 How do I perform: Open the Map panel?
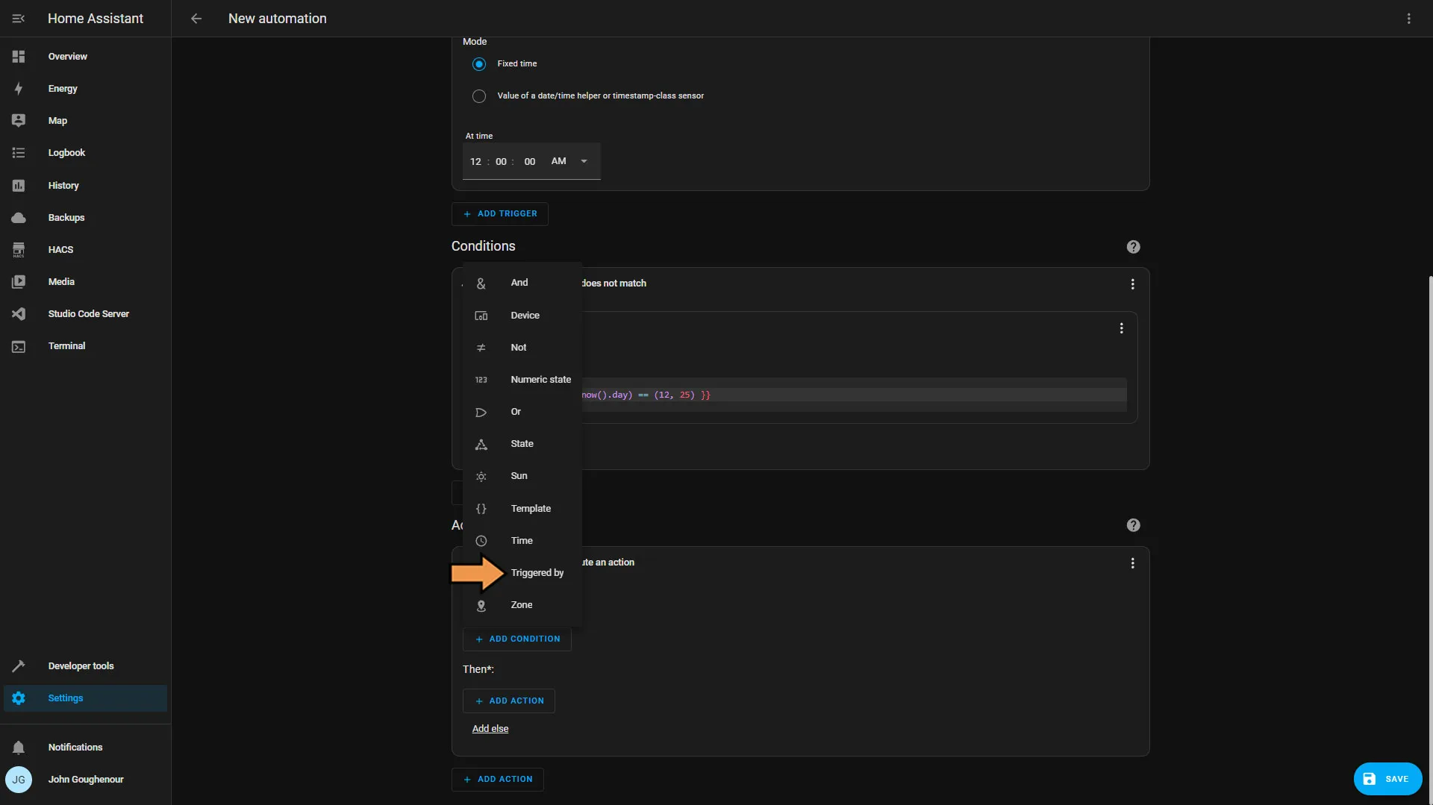pos(85,121)
